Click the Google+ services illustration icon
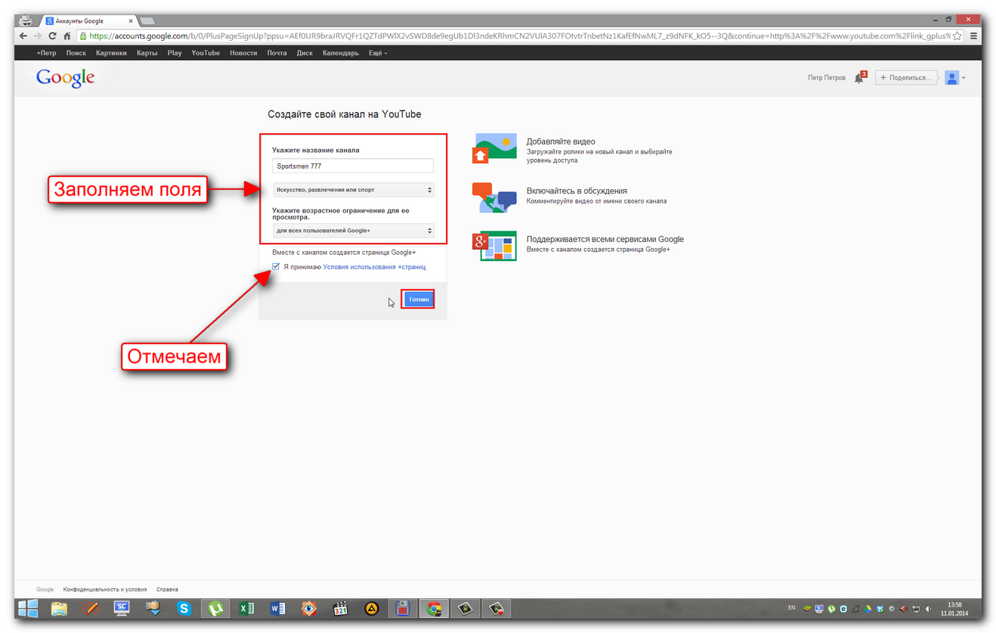Image resolution: width=996 pixels, height=633 pixels. 495,246
